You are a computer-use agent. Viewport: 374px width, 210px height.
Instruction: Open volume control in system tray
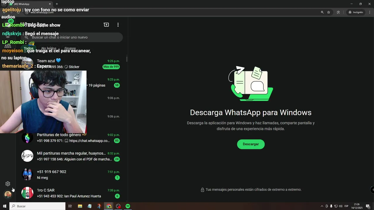(340, 206)
